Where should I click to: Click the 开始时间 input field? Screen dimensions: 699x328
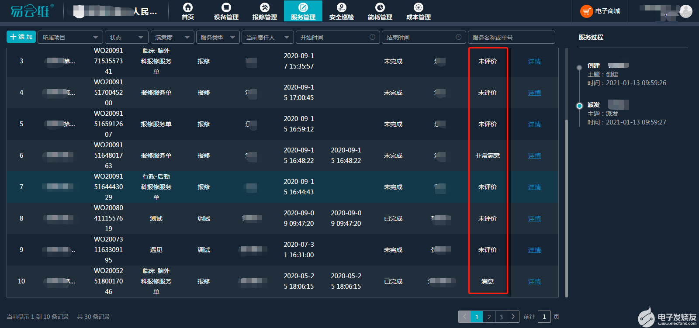[338, 37]
